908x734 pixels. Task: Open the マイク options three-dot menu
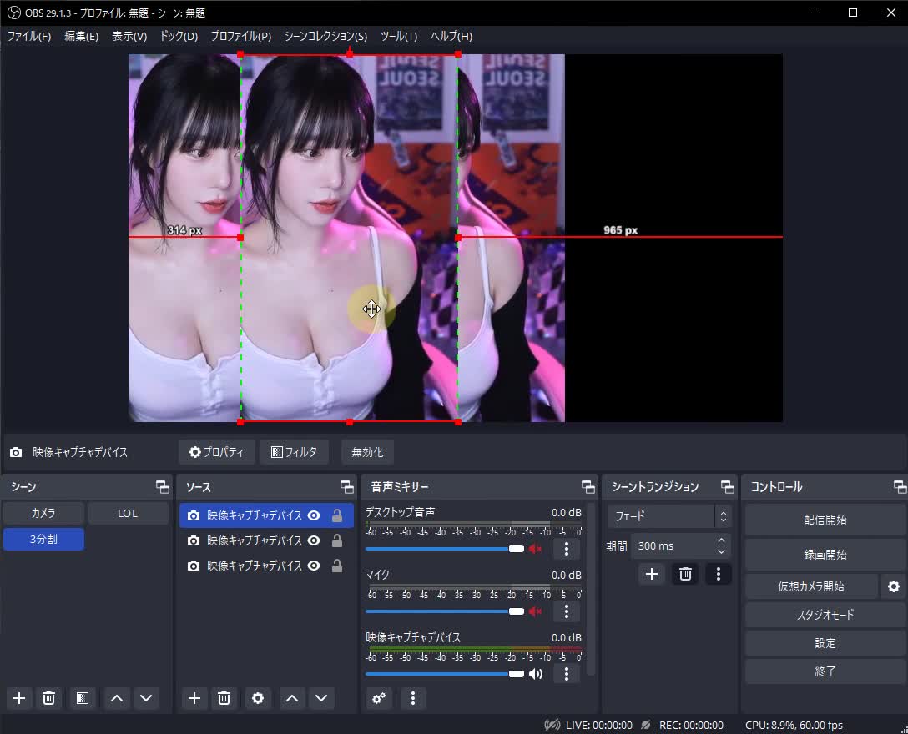pyautogui.click(x=566, y=611)
